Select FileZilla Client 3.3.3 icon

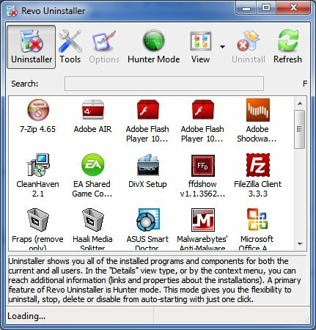point(258,165)
